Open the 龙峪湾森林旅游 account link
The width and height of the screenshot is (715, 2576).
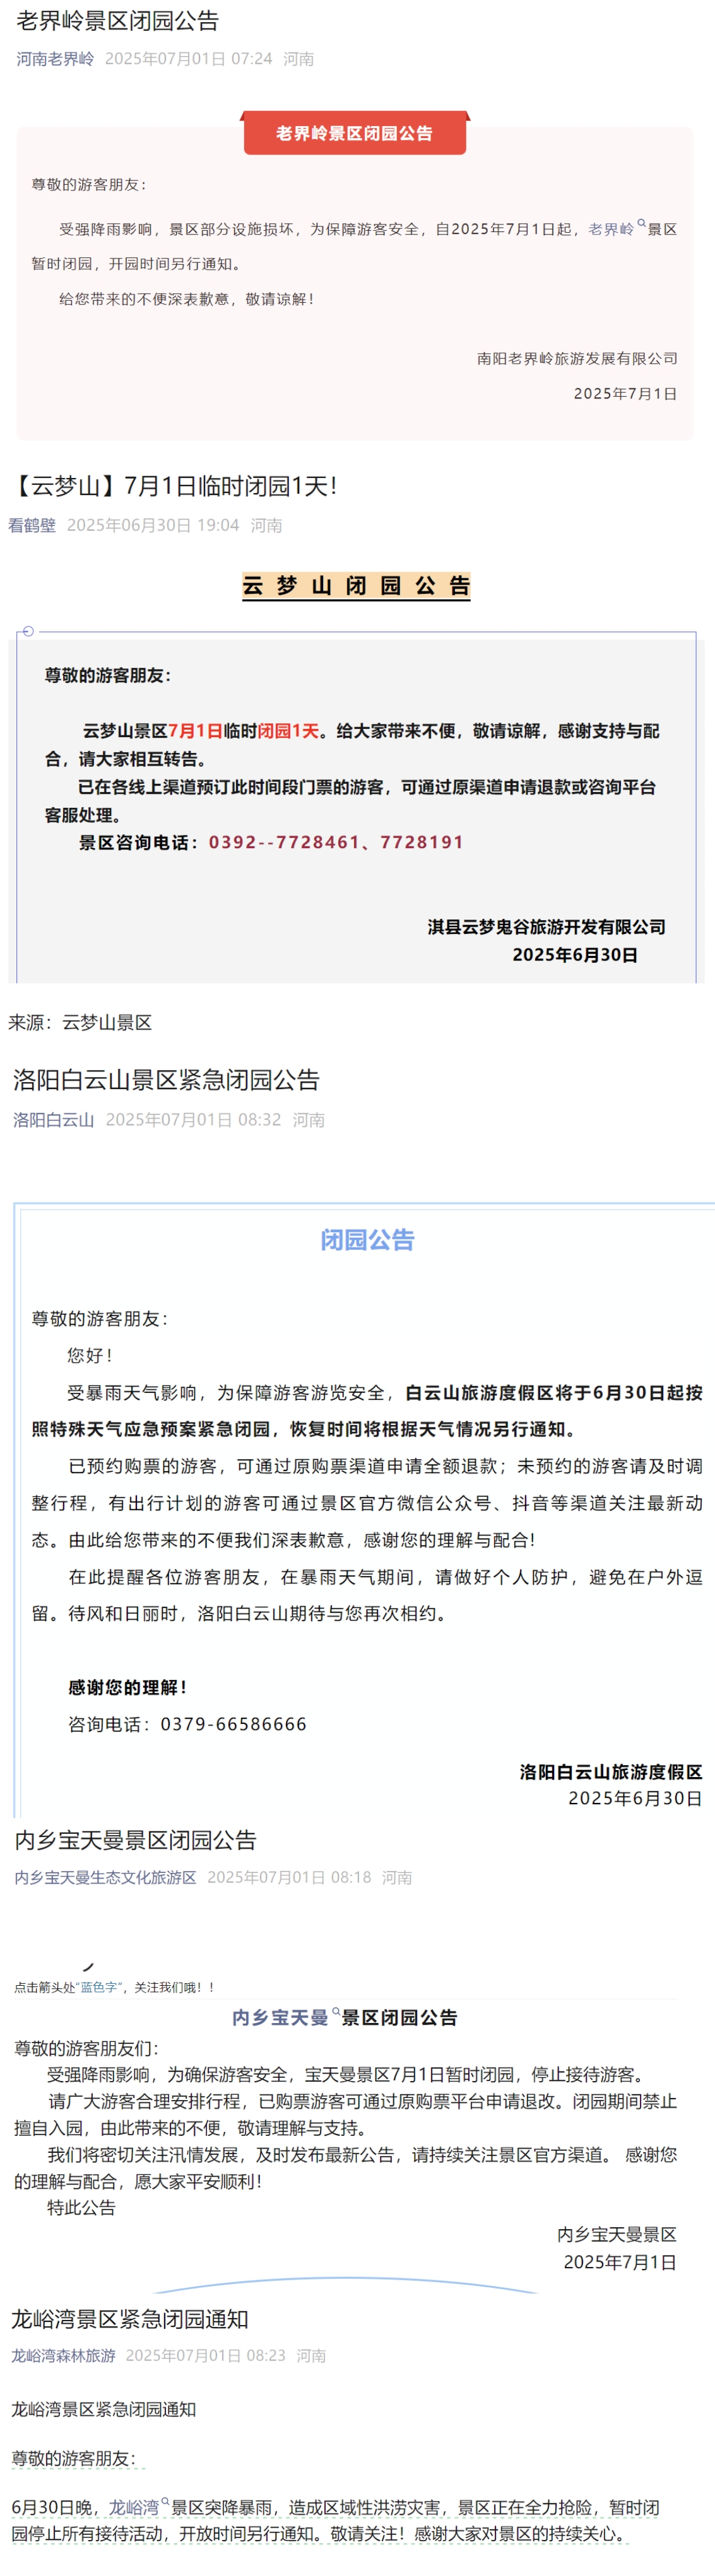tap(63, 2355)
